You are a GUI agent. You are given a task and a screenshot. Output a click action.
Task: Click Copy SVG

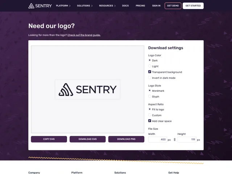point(49,139)
